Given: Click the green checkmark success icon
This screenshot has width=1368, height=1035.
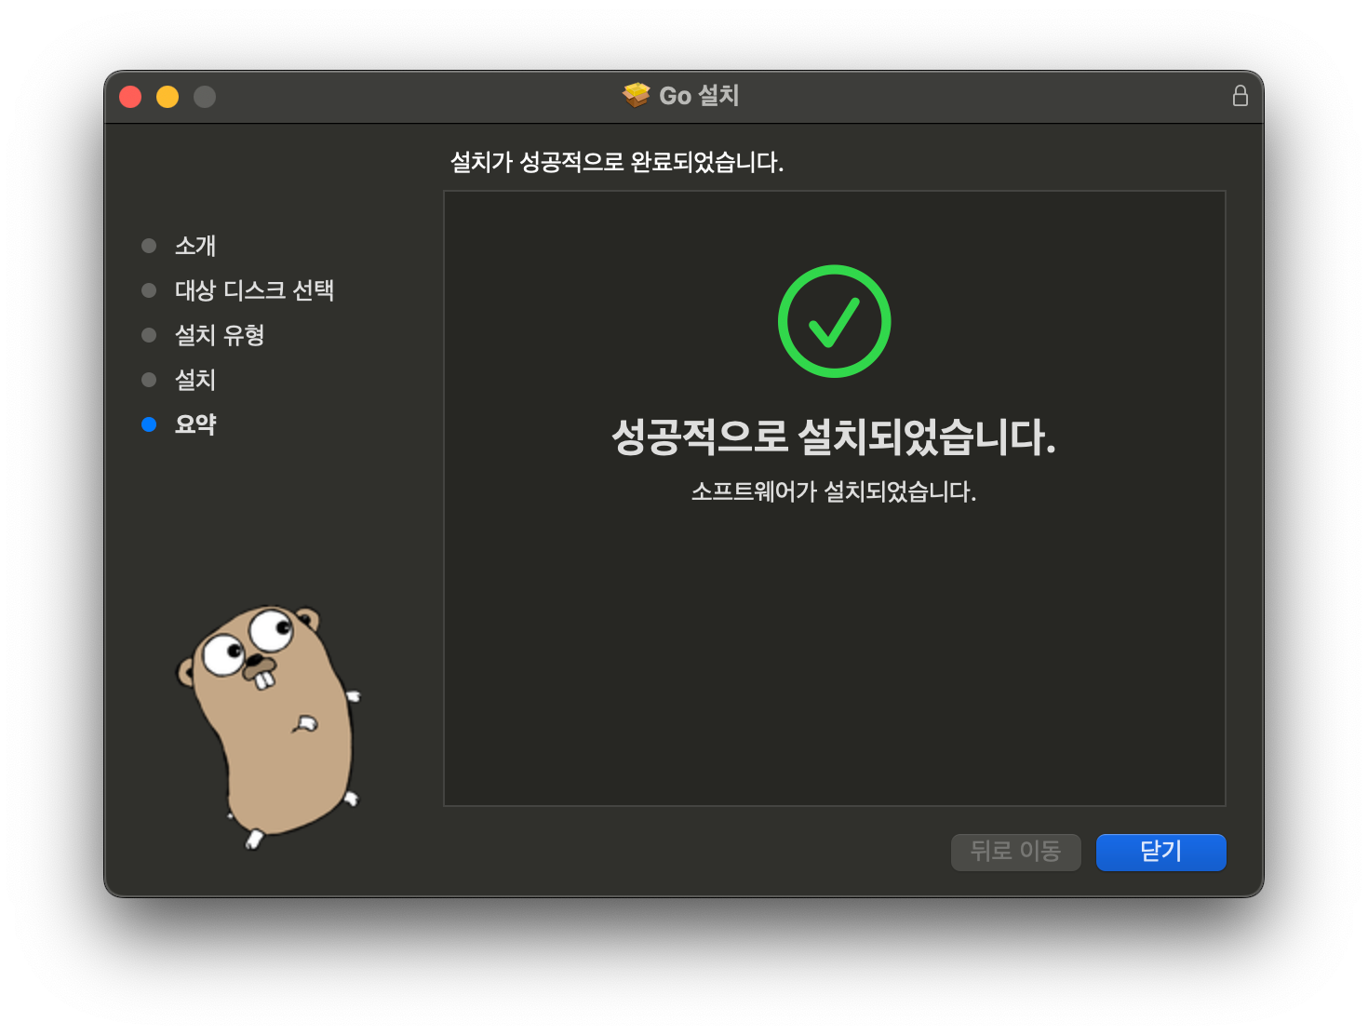Looking at the screenshot, I should pyautogui.click(x=835, y=321).
